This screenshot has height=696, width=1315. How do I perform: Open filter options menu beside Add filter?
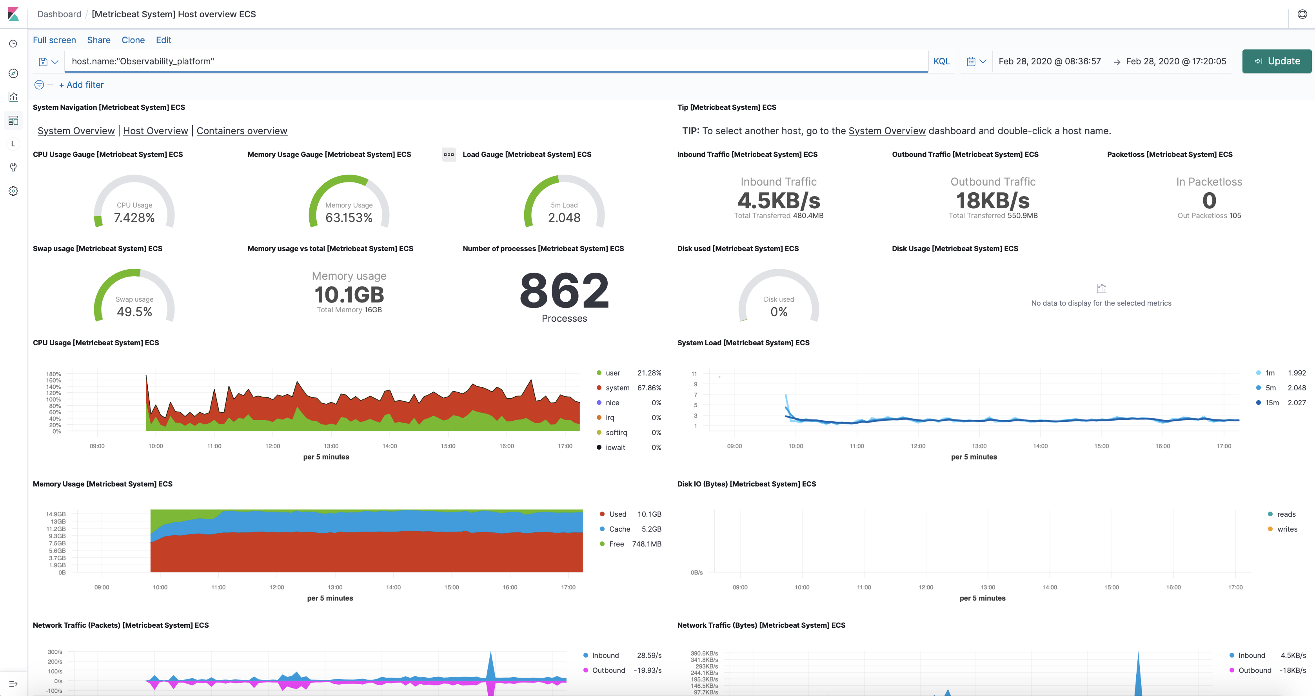[x=39, y=84]
